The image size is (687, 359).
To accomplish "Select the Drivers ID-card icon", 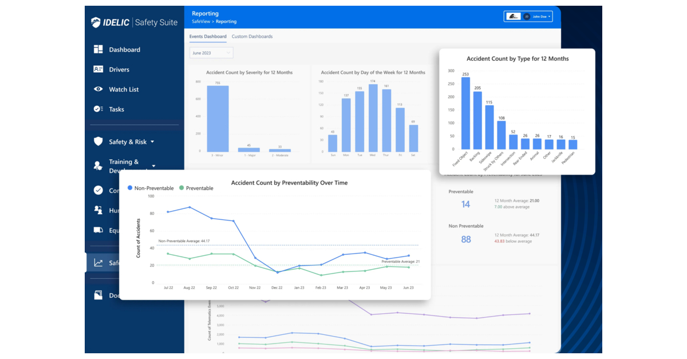I will click(x=99, y=69).
